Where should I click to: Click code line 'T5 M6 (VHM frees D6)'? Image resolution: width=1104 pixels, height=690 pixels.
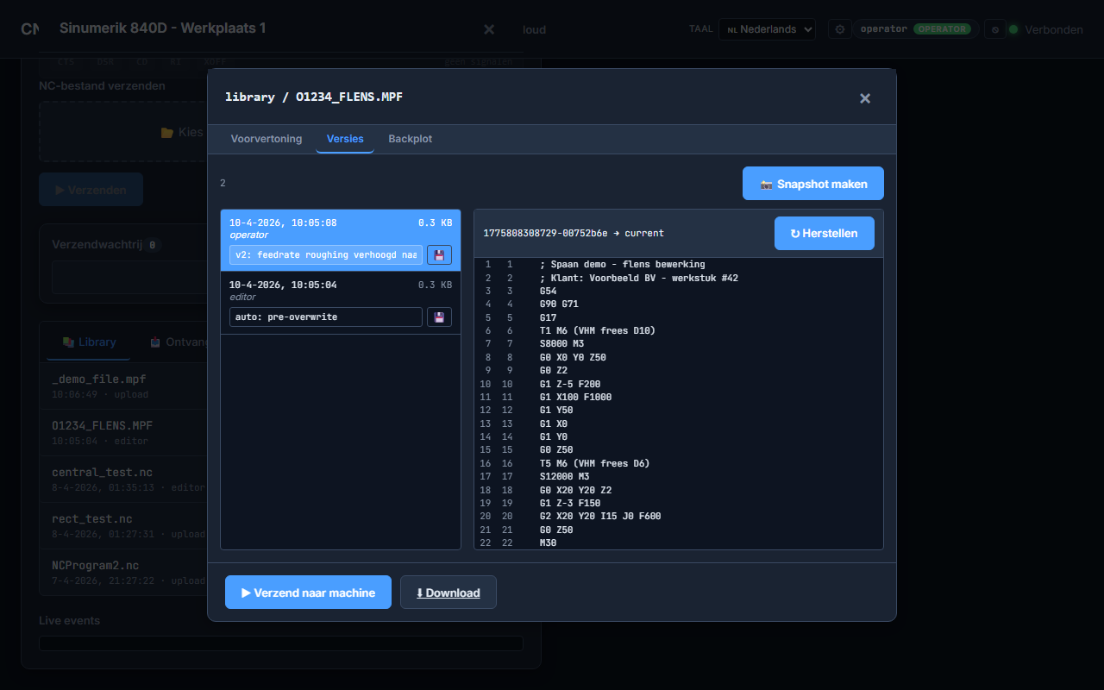[594, 463]
